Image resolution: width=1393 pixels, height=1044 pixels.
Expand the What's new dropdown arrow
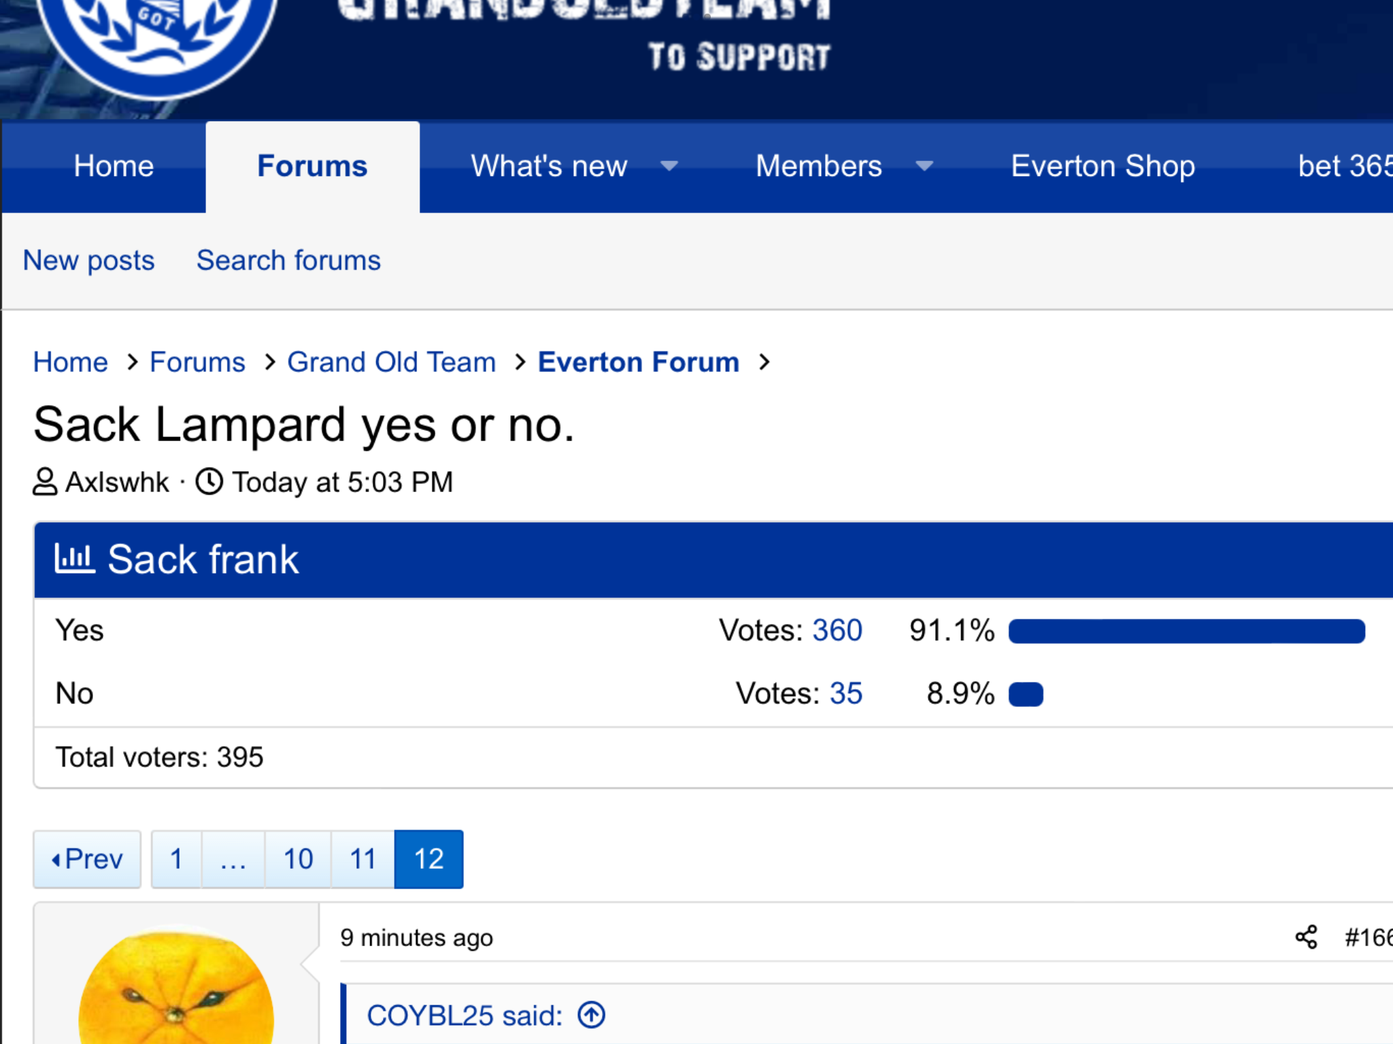tap(669, 166)
